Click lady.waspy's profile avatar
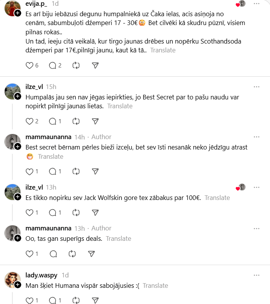The height and width of the screenshot is (304, 270). point(12,280)
